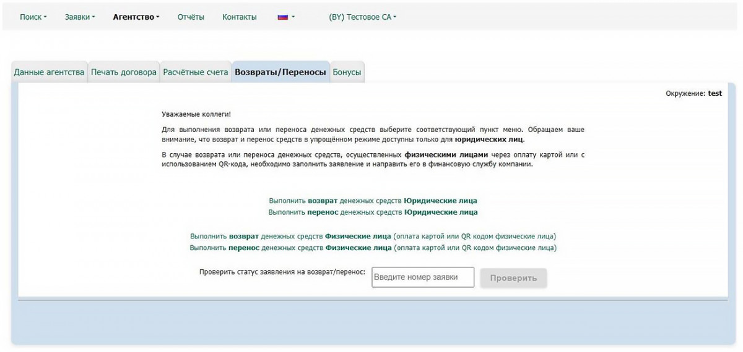Viewport: 743px width, 352px height.
Task: Click the Окружение: test label
Action: tap(693, 93)
